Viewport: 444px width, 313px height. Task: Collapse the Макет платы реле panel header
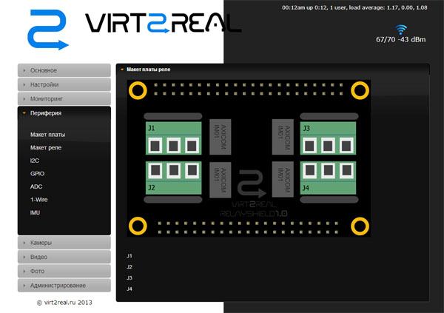(272, 70)
